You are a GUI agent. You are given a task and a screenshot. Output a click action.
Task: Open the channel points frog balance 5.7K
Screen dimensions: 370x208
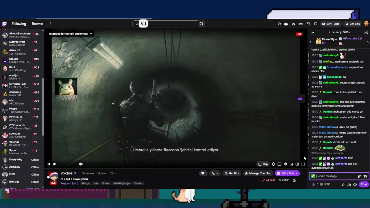[325, 184]
